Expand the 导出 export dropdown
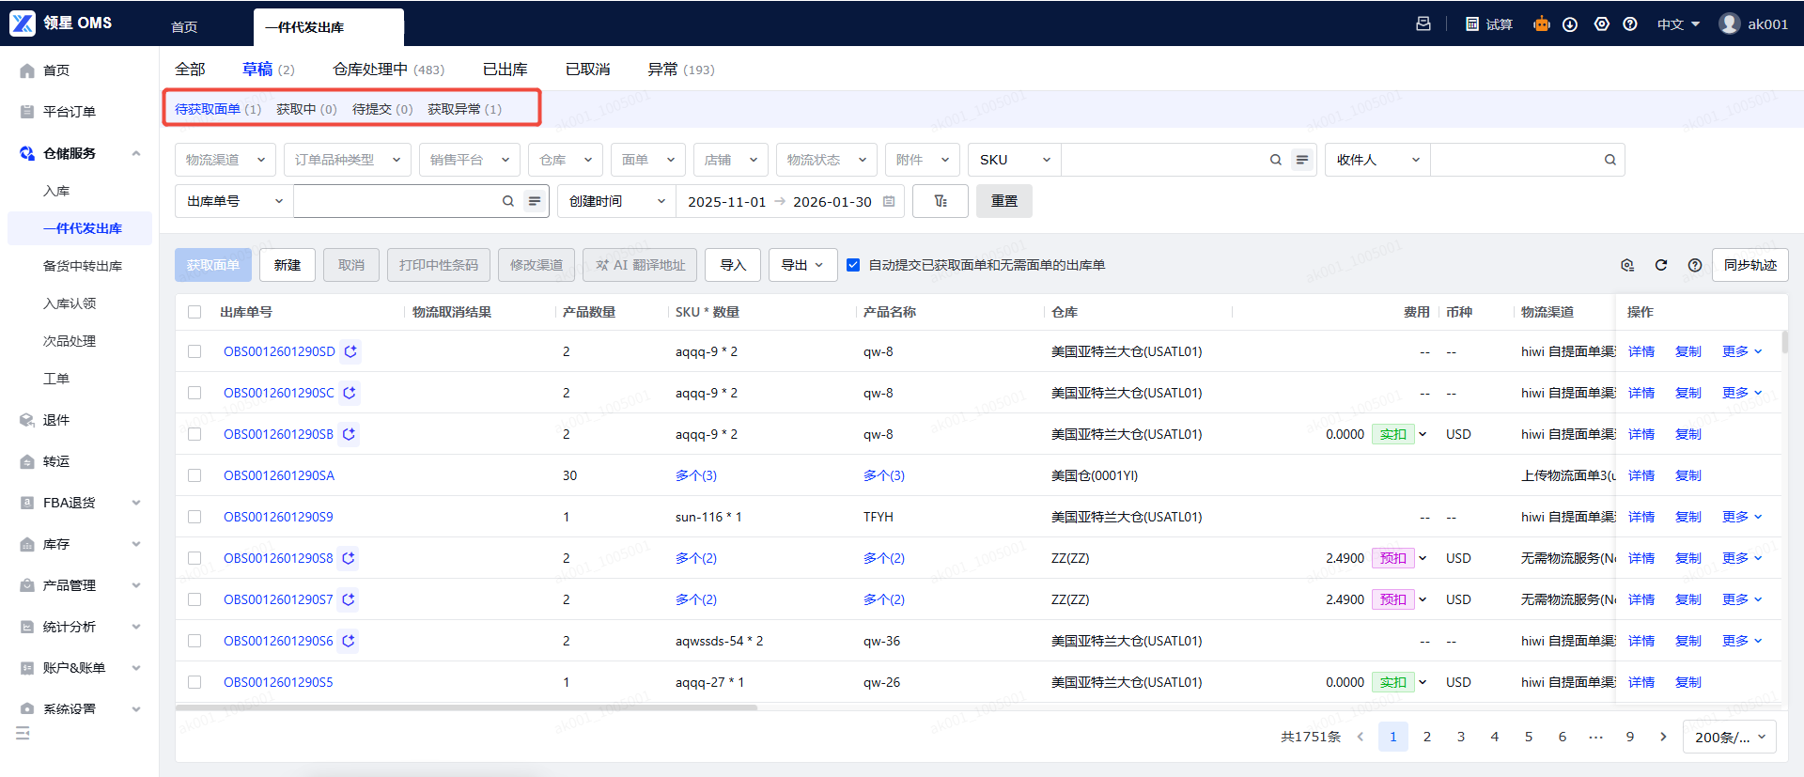Viewport: 1804px width, 777px height. coord(802,265)
